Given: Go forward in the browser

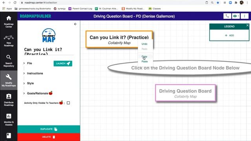Looking at the screenshot, I should [9, 3].
